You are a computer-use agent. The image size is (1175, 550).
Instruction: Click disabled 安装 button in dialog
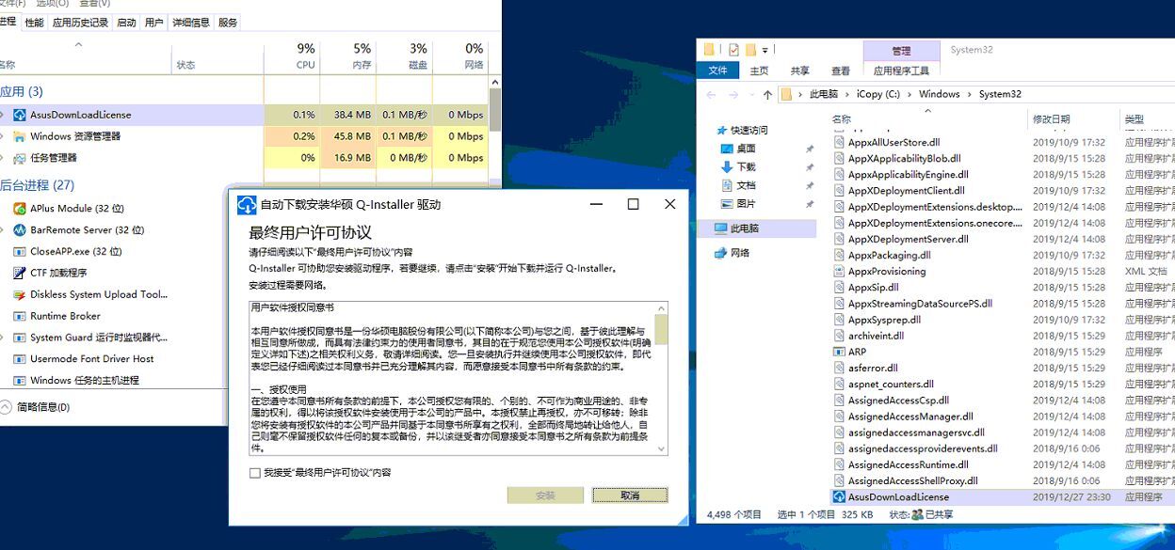[x=545, y=495]
